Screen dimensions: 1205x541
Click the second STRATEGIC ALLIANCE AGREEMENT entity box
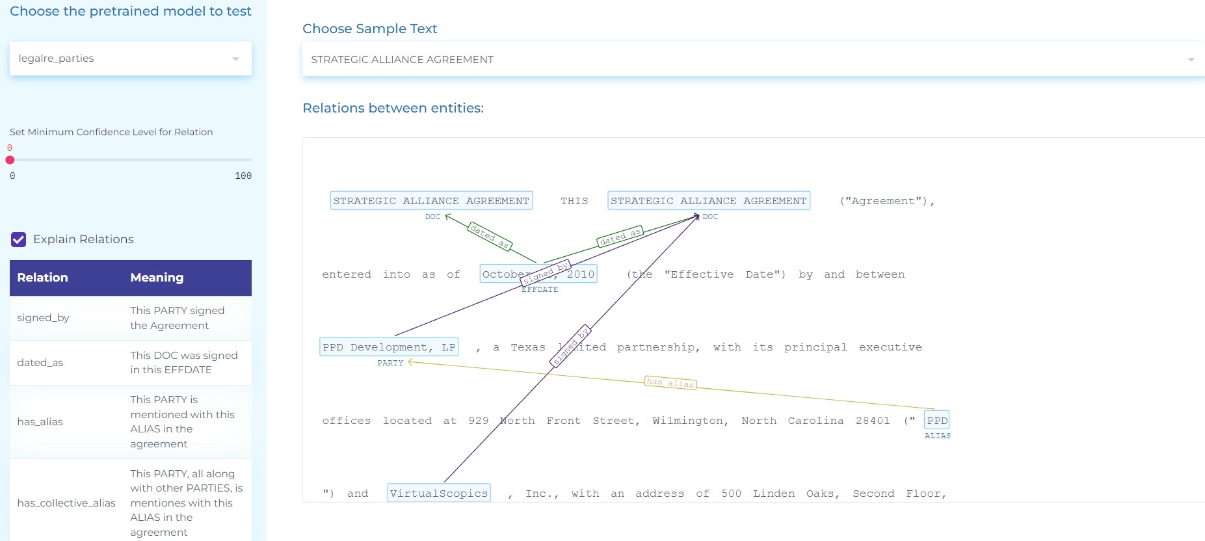coord(708,200)
